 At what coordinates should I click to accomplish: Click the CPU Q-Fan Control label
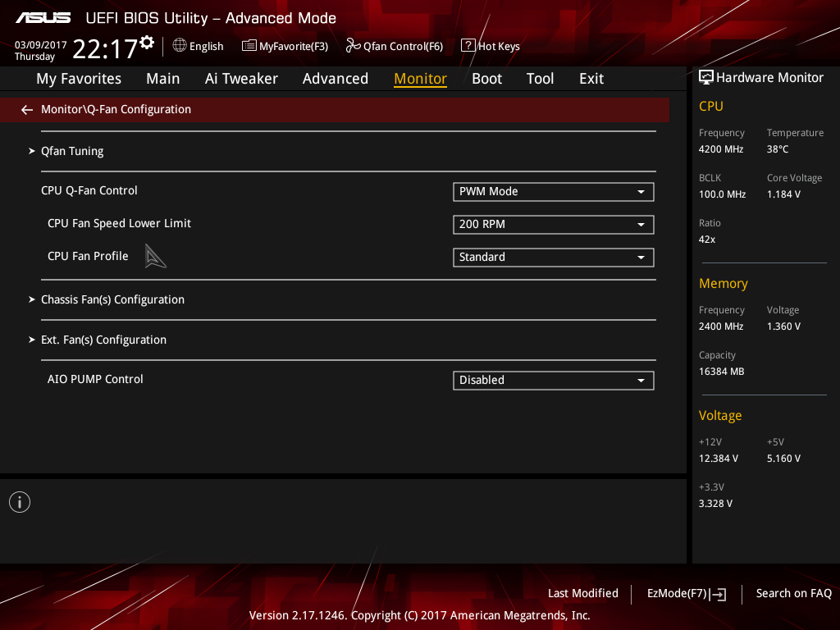pyautogui.click(x=89, y=190)
